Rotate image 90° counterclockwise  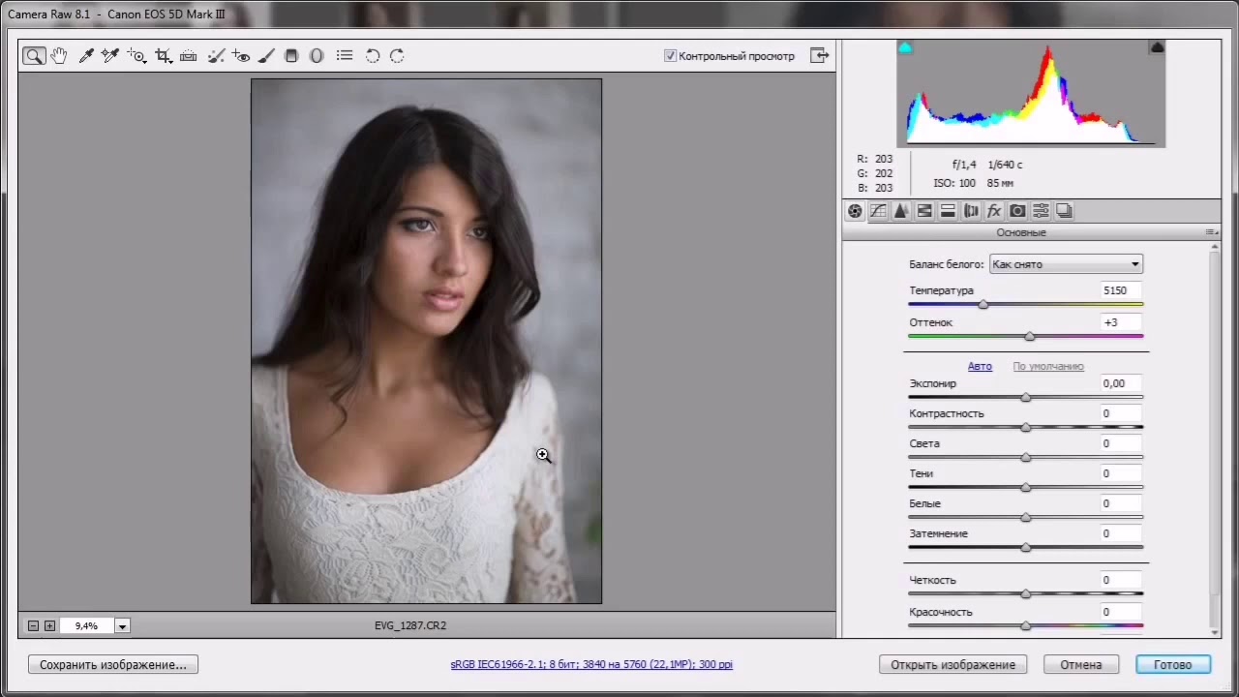373,56
